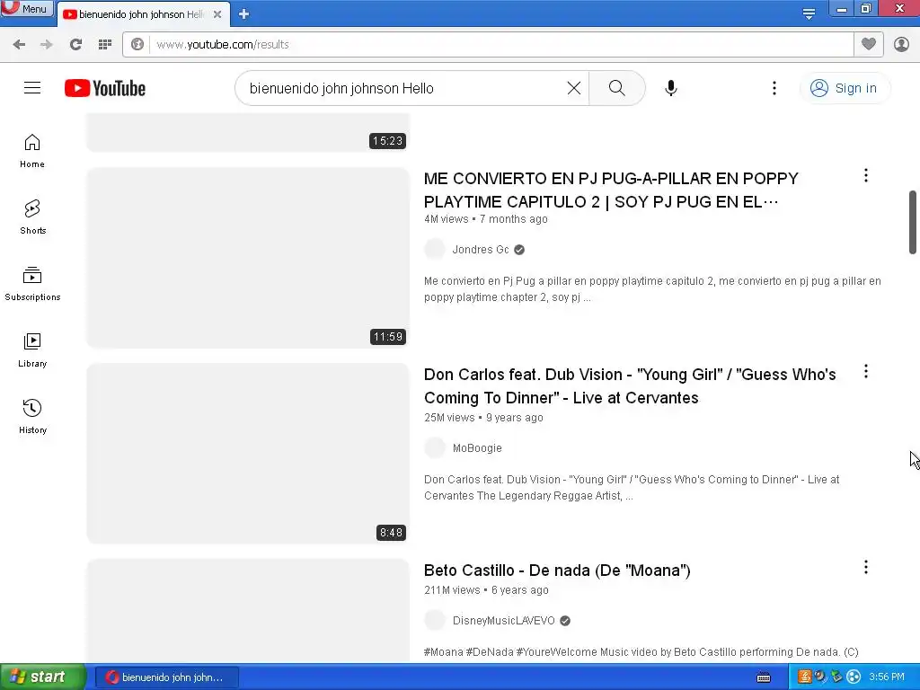Visit DisneyMusicLAVEVO channel
The image size is (920, 690).
503,621
